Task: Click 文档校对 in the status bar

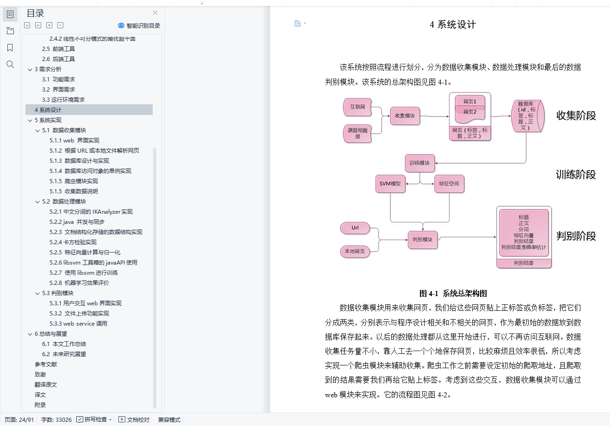Action: [x=134, y=420]
